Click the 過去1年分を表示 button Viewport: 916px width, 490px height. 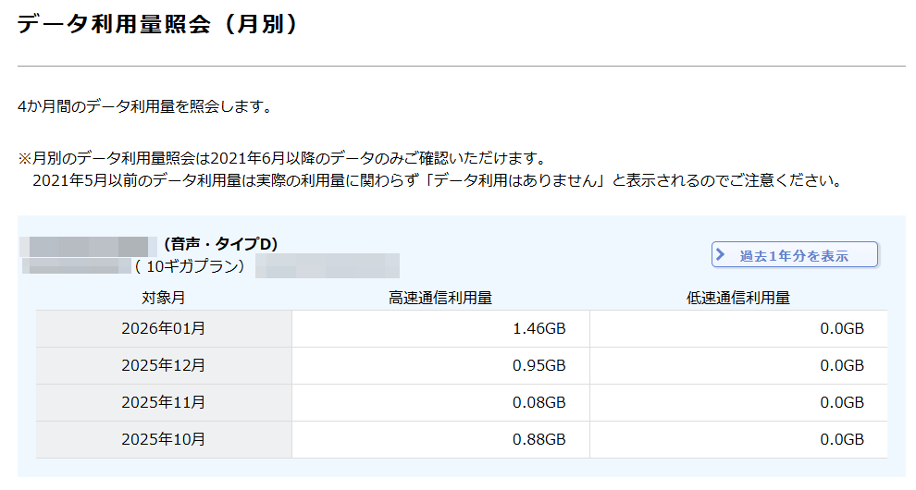pos(794,255)
